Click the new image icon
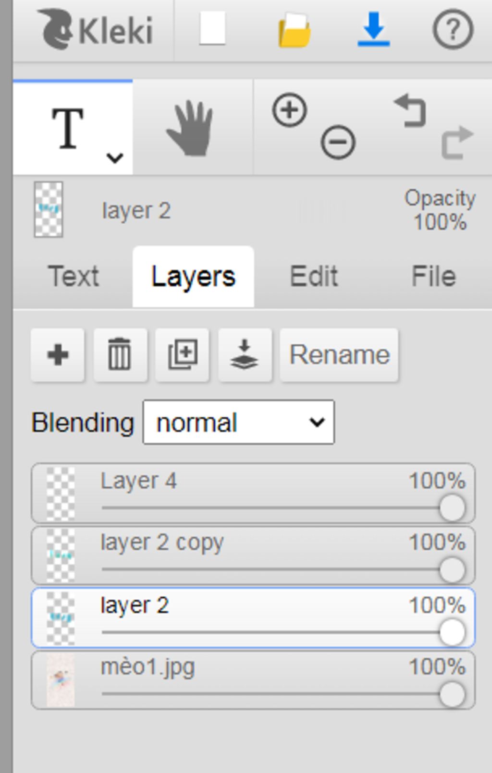The width and height of the screenshot is (492, 773). (212, 29)
